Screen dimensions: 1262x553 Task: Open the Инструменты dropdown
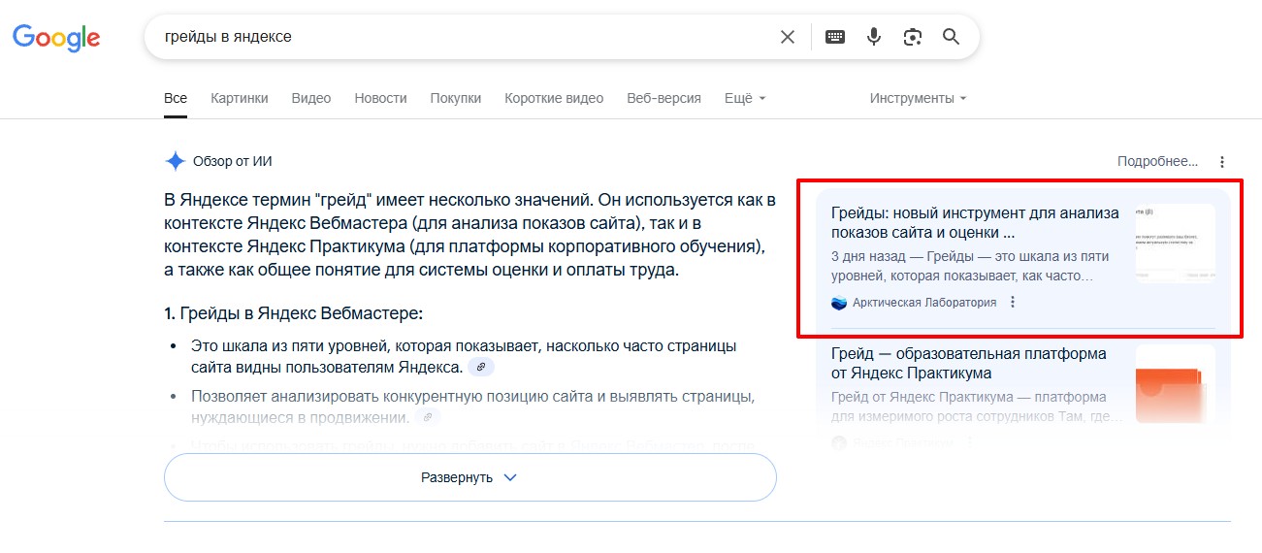(918, 98)
